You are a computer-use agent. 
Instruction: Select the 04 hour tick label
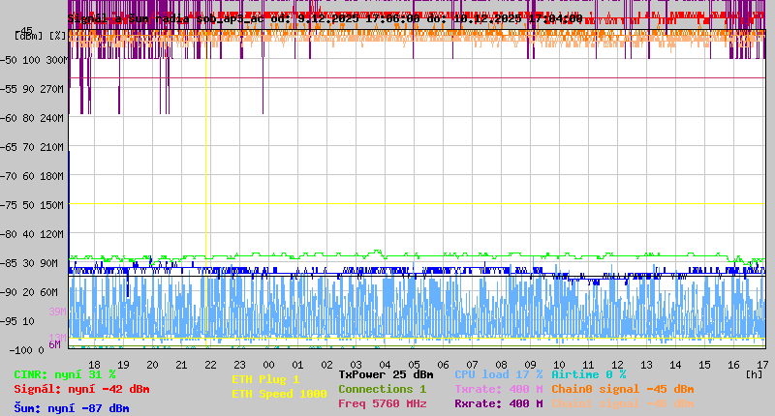coord(385,365)
